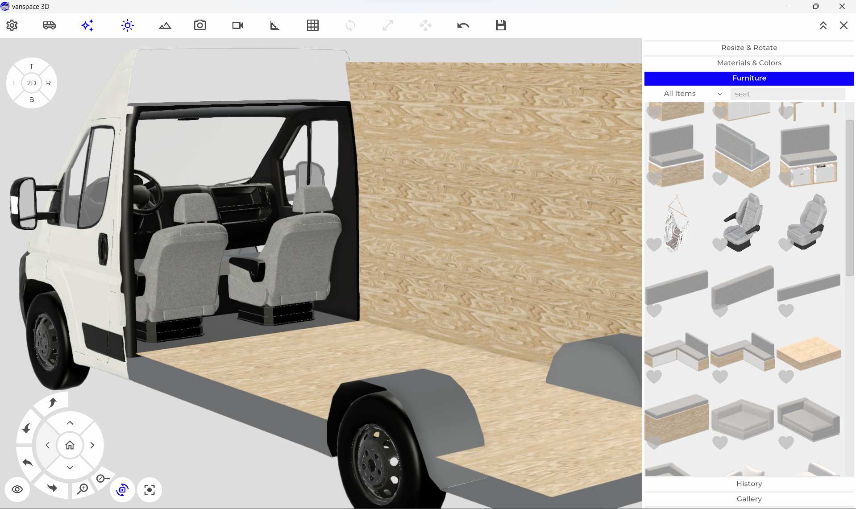
Task: Click the van vehicle icon in toolbar
Action: pyautogui.click(x=50, y=25)
